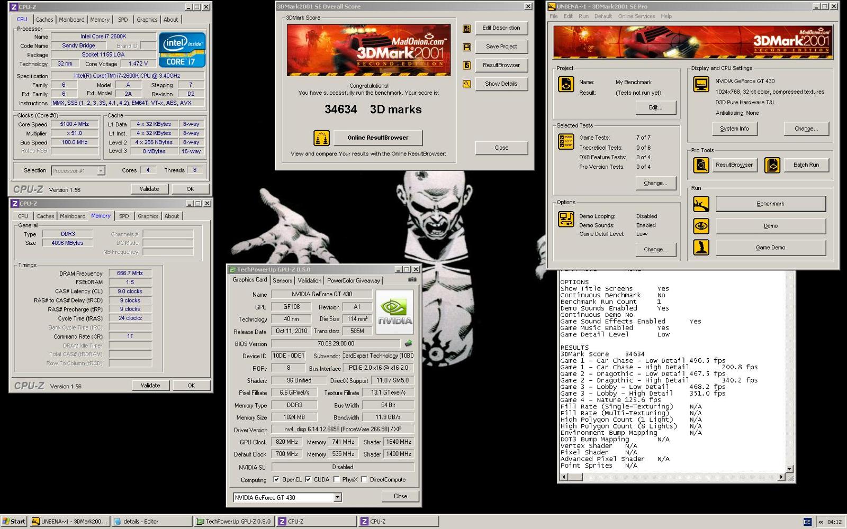Open the Help menu in 3DMark Pro
This screenshot has height=529, width=847.
(666, 16)
